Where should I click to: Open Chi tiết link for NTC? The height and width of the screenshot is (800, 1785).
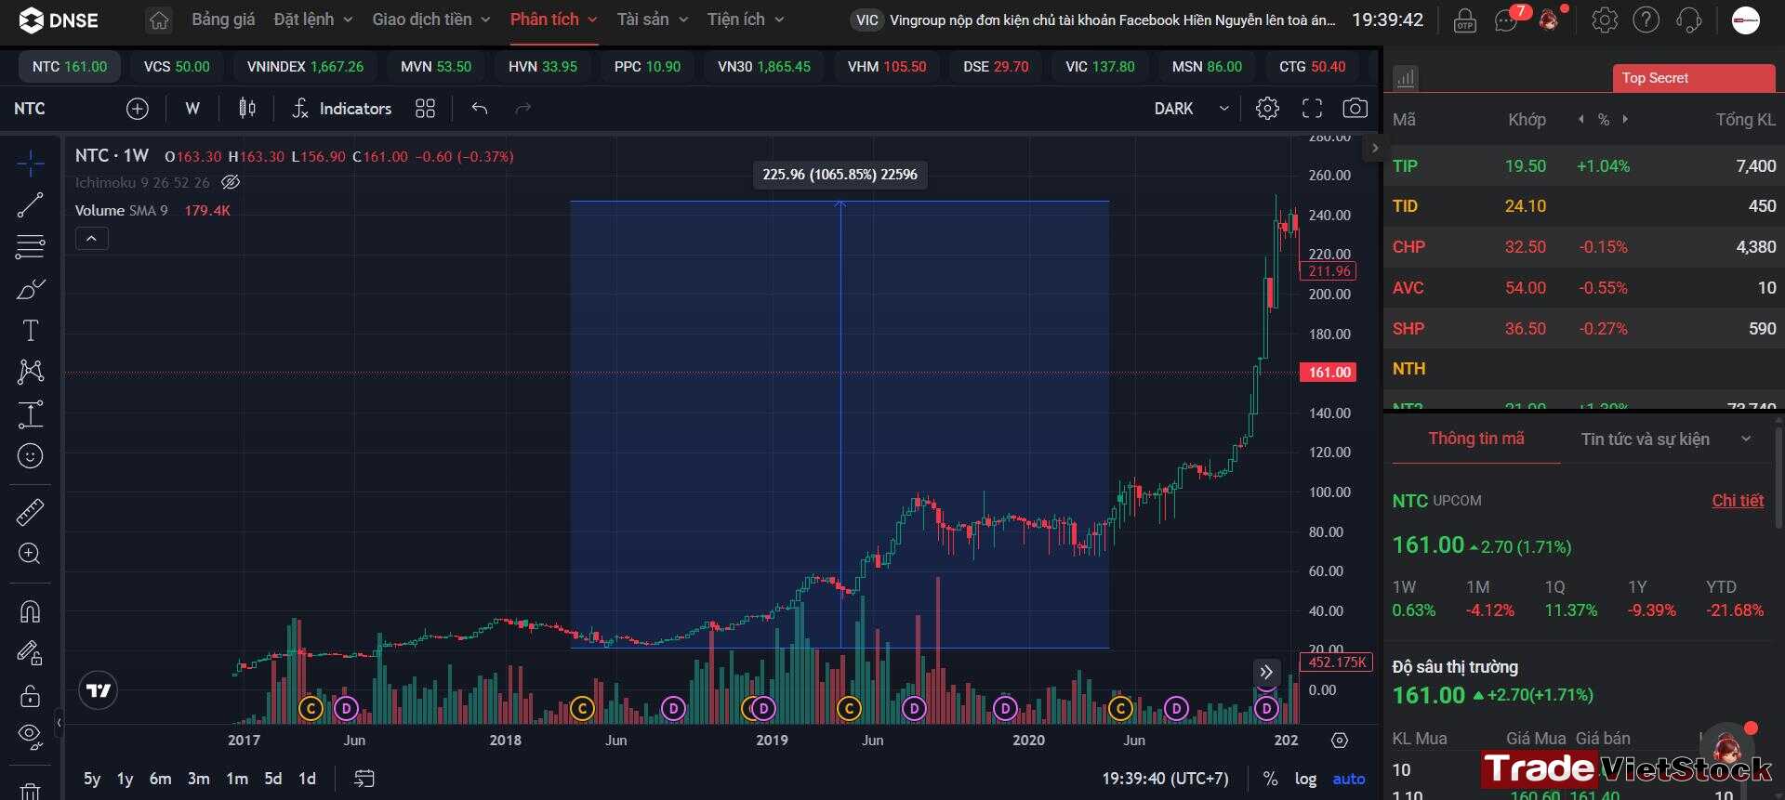[x=1738, y=501]
